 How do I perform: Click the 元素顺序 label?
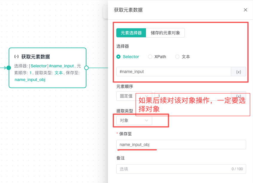point(125,86)
